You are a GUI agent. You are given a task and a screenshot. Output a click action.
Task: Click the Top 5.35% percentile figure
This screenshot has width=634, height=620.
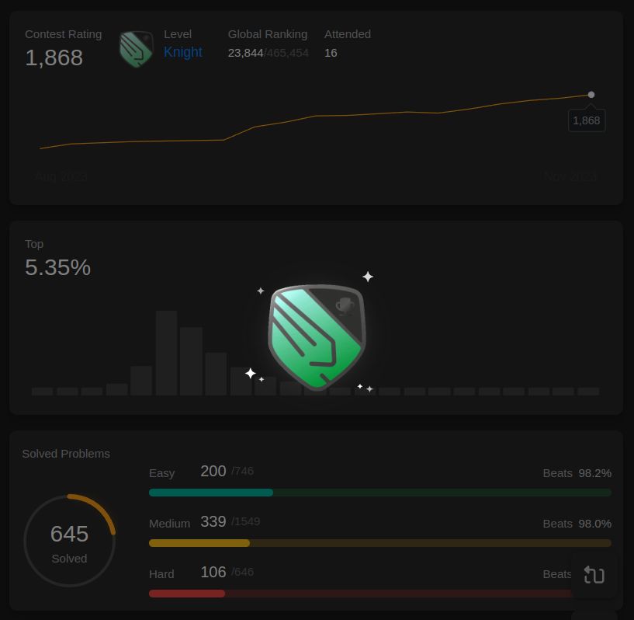pyautogui.click(x=58, y=267)
